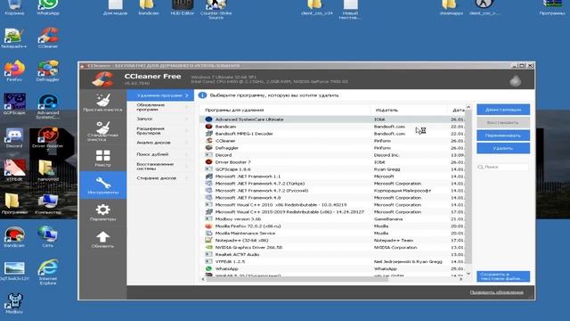Open the Standard Clean (Стандартная очистка) section
This screenshot has width=570, height=321.
[103, 131]
